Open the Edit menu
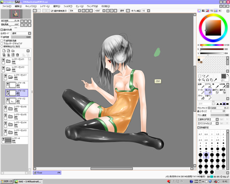 (x=18, y=6)
